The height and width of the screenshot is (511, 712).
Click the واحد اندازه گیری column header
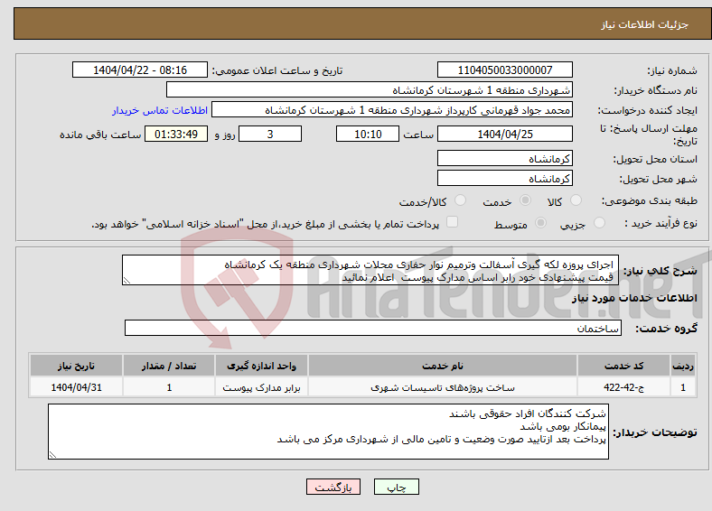coord(261,366)
